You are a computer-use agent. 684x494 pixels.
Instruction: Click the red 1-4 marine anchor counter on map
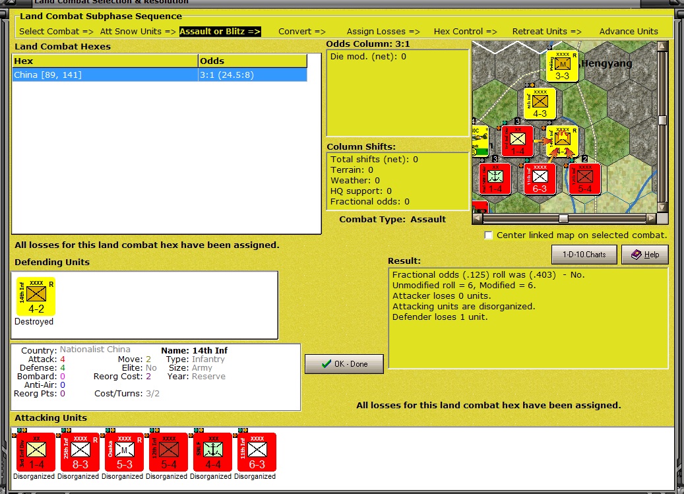495,179
